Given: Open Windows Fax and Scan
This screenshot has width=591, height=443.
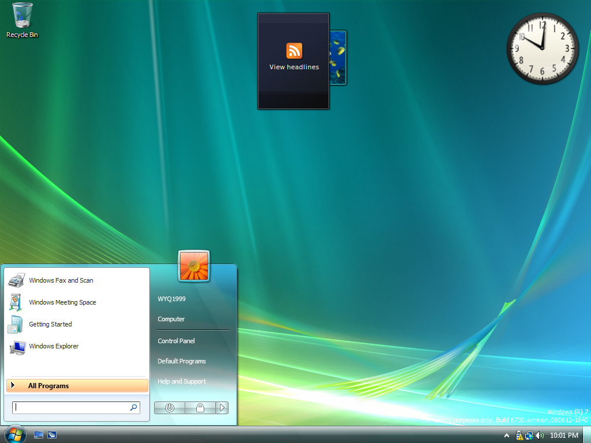Looking at the screenshot, I should pyautogui.click(x=61, y=280).
